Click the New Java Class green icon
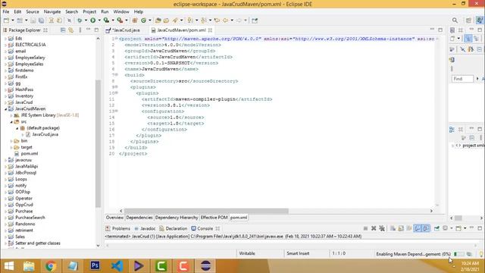This screenshot has height=273, width=485. click(x=143, y=20)
